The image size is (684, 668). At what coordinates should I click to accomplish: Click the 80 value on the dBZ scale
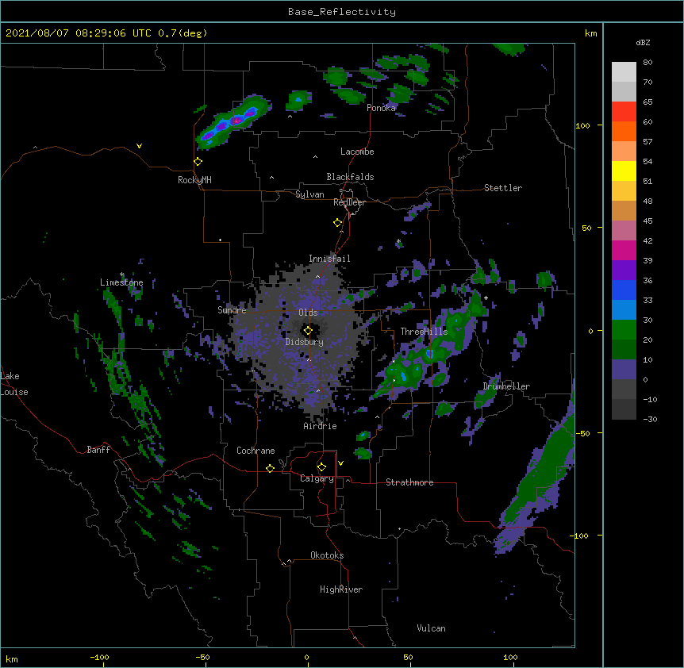coord(647,63)
